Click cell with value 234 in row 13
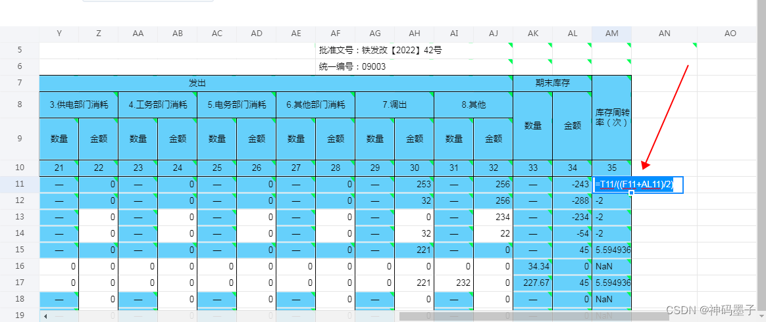The width and height of the screenshot is (766, 322). [494, 218]
